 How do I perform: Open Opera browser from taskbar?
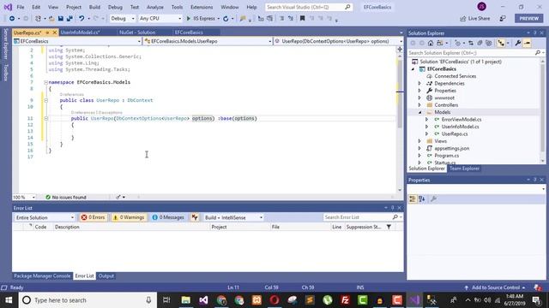point(274,300)
